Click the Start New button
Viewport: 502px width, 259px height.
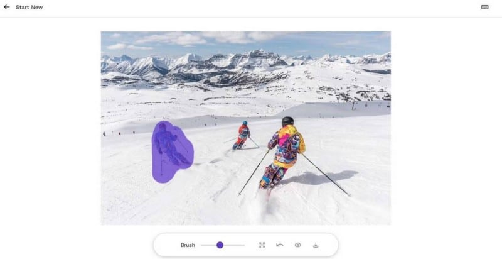point(29,7)
